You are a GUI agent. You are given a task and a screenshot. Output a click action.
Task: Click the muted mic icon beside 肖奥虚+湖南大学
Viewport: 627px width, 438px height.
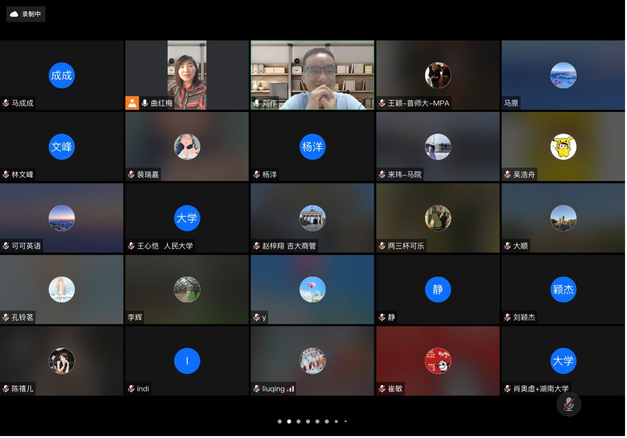[508, 389]
